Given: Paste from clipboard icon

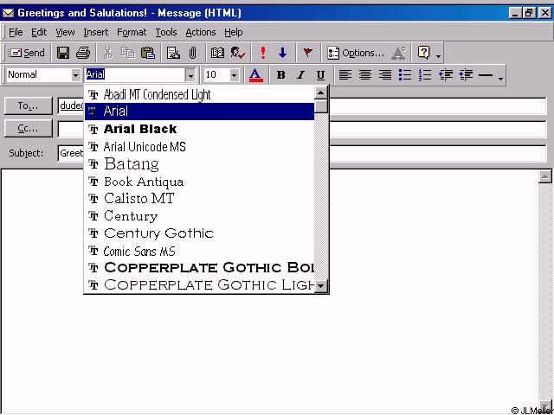Looking at the screenshot, I should 148,53.
